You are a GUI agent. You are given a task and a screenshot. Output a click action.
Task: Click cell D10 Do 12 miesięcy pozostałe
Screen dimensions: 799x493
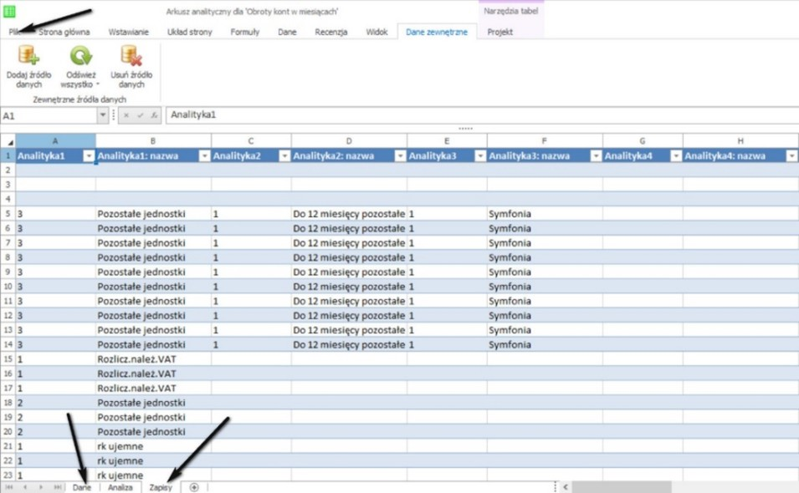click(x=349, y=287)
